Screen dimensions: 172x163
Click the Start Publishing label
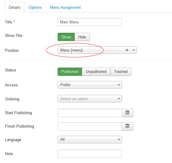(18, 113)
